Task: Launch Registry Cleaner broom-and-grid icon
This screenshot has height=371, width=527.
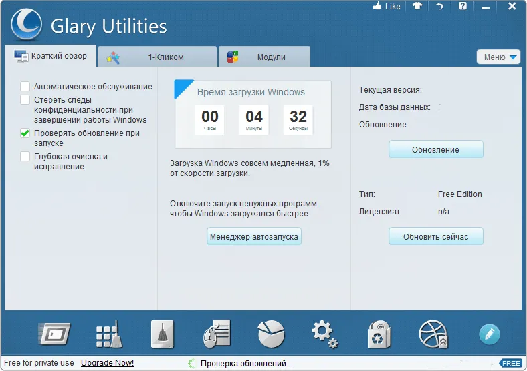Action: pos(109,334)
